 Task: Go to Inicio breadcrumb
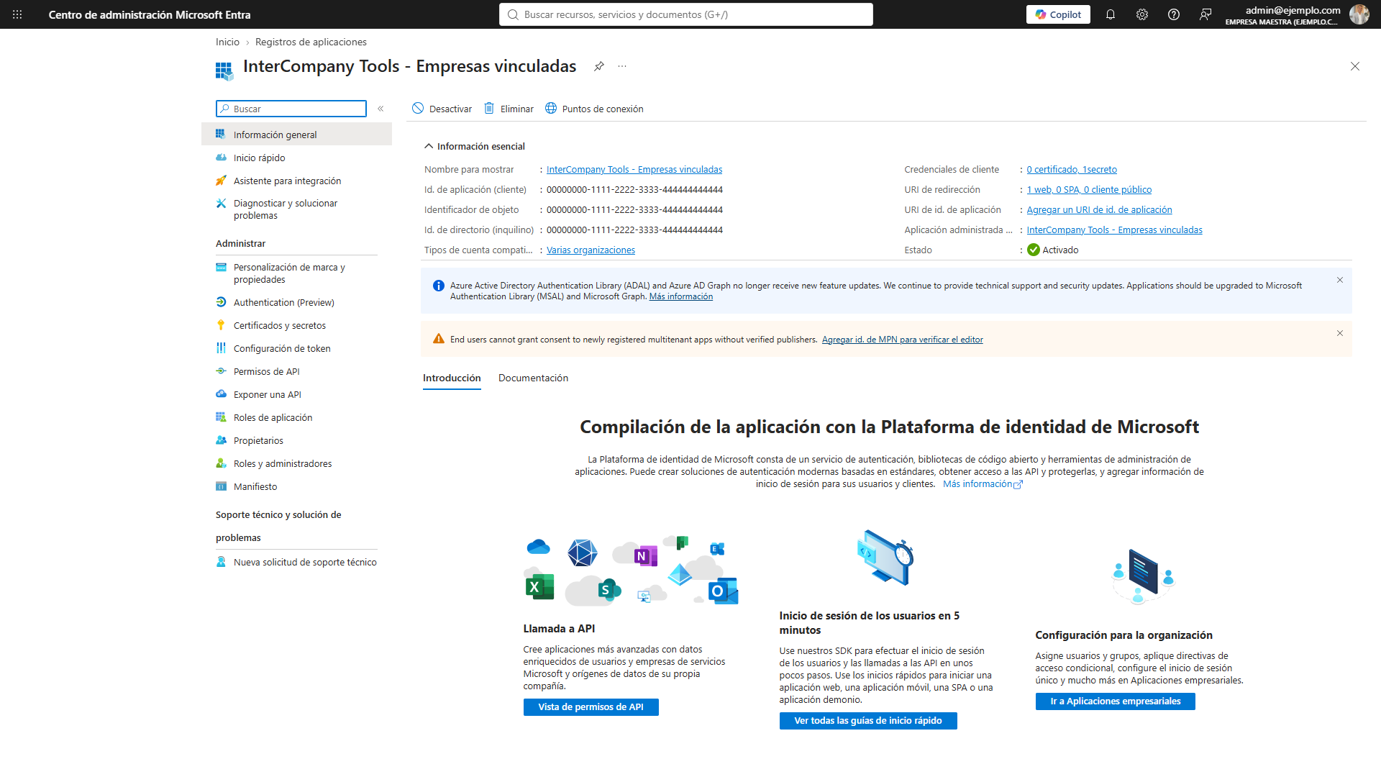coord(227,42)
